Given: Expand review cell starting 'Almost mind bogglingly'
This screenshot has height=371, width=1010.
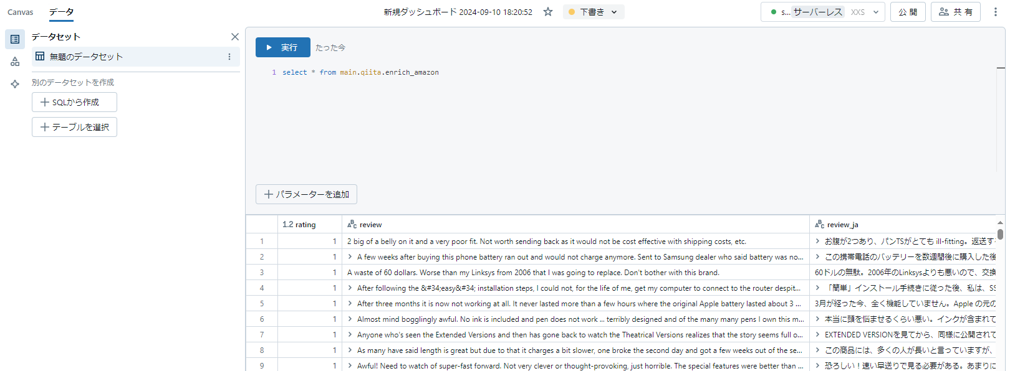Looking at the screenshot, I should click(x=350, y=319).
